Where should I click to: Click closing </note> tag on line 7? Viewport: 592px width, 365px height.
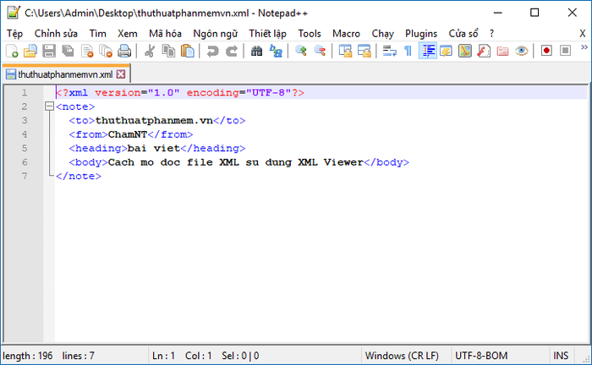click(79, 176)
